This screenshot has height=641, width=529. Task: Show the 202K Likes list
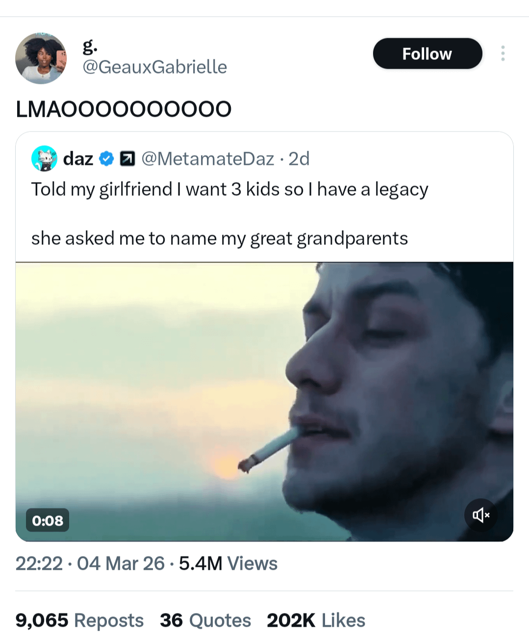pyautogui.click(x=316, y=620)
